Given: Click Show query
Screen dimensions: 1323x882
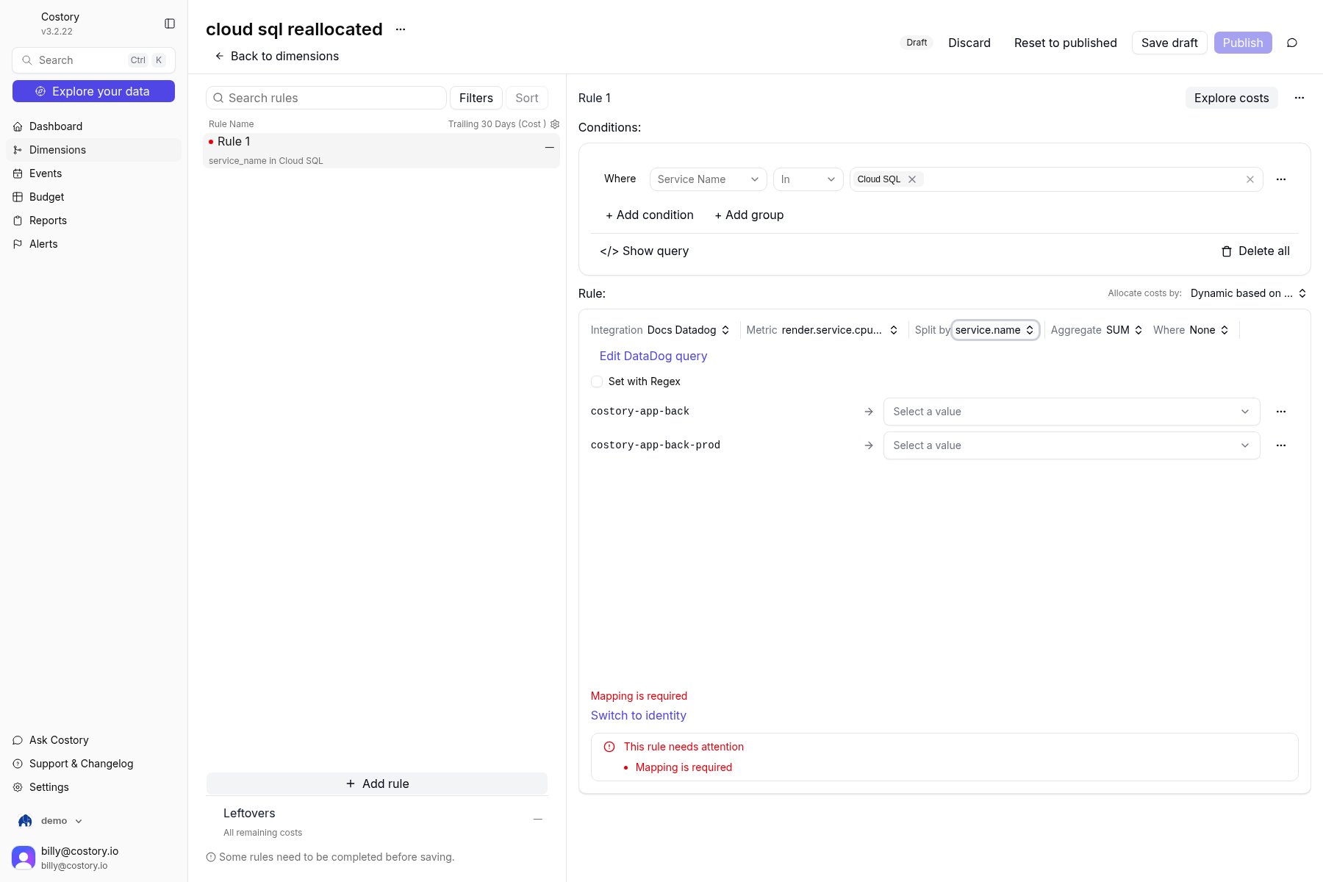Looking at the screenshot, I should click(x=644, y=251).
